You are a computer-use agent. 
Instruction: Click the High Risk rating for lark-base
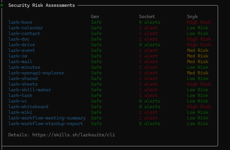[x=199, y=22]
